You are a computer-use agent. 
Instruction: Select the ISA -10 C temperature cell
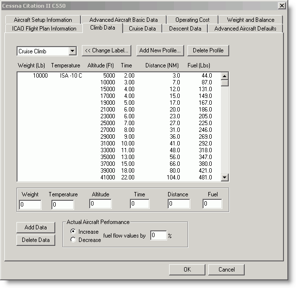(71, 76)
